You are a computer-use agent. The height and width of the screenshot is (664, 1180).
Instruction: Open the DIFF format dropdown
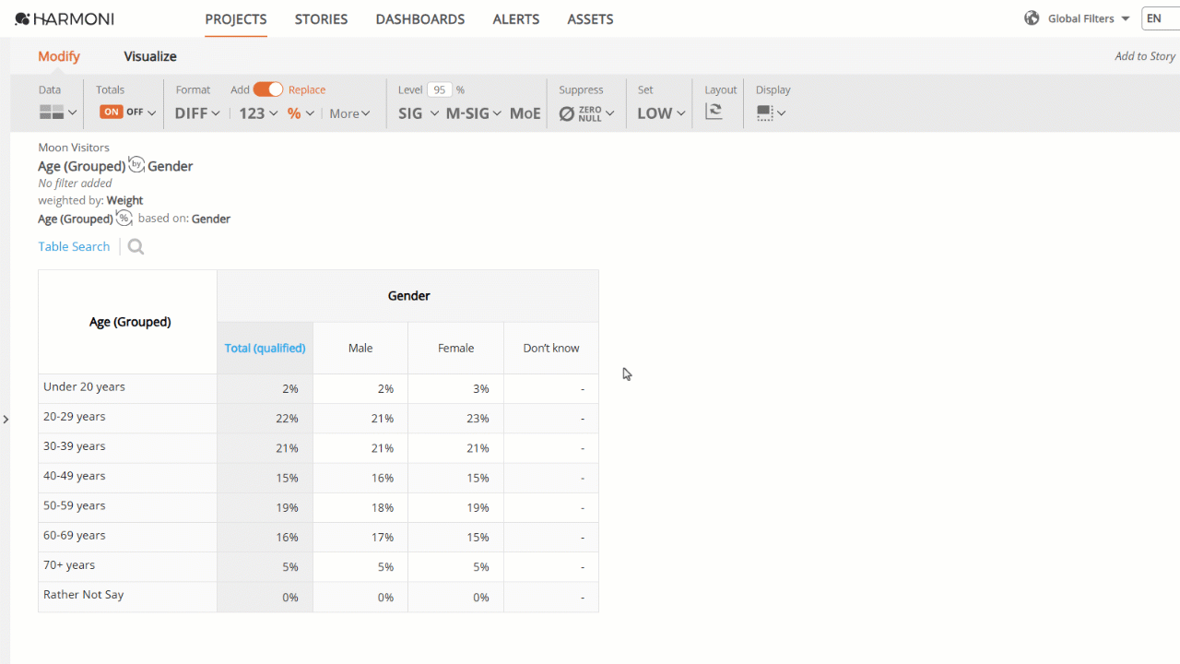197,113
